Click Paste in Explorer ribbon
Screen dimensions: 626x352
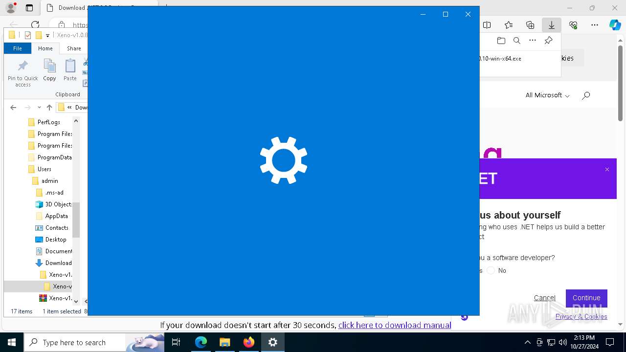[x=70, y=70]
